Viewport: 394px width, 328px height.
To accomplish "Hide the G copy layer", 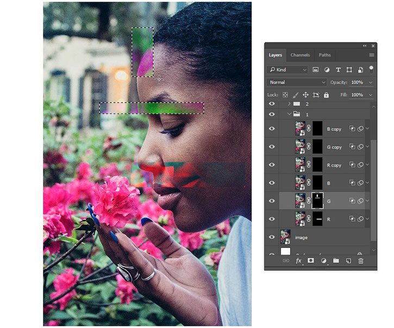I will [x=272, y=147].
